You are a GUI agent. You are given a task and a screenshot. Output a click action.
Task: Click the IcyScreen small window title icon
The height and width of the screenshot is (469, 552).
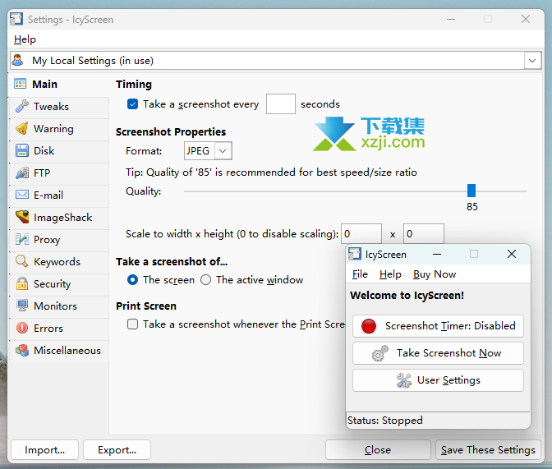pyautogui.click(x=355, y=254)
